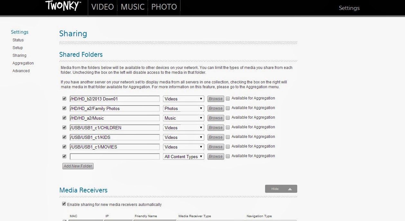Uncheck sharing for Family Photos folder
Screen dimensions: 405x221
click(64, 108)
